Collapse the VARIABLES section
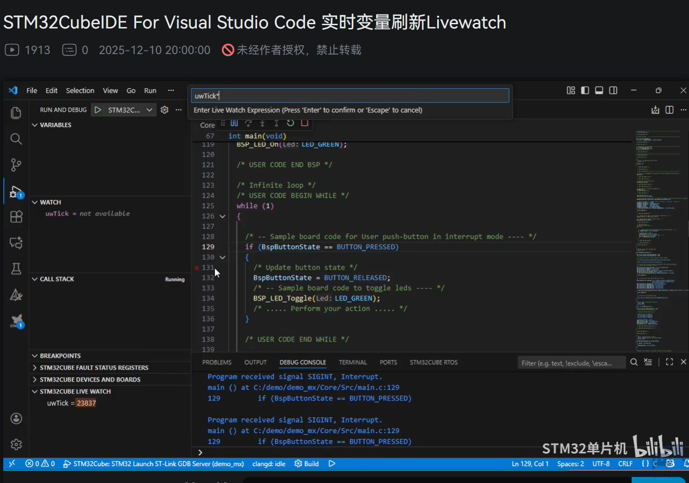This screenshot has height=483, width=689. click(35, 125)
